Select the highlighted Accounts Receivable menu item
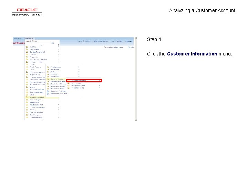248x186 pixels. pos(42,97)
